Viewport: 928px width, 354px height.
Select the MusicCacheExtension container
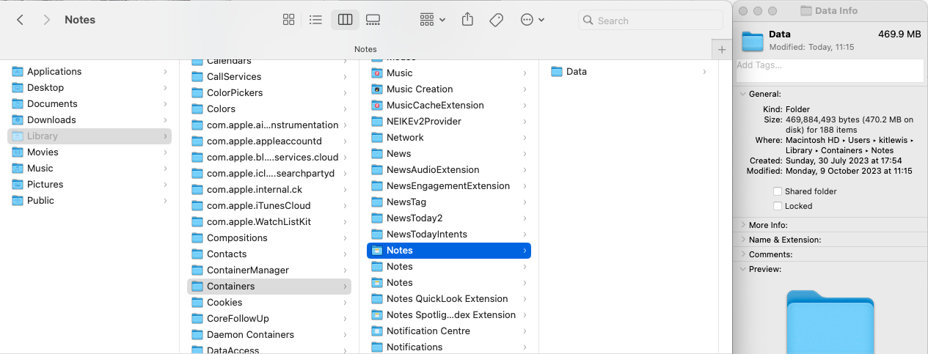click(x=449, y=105)
